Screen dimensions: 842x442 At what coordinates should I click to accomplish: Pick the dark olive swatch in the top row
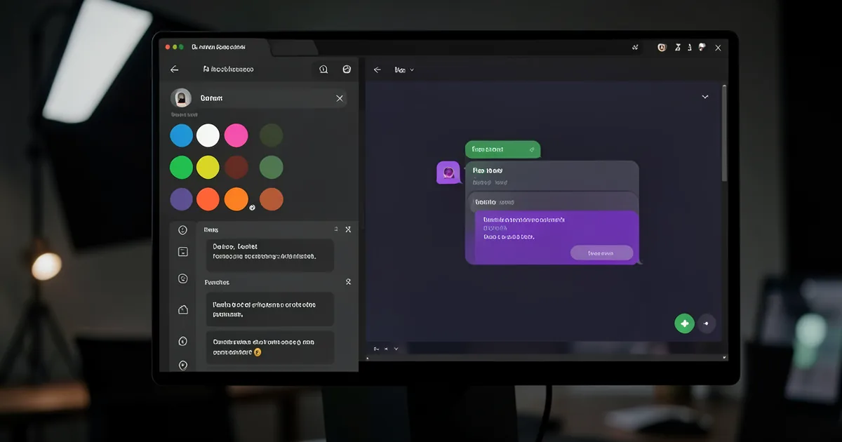[272, 135]
